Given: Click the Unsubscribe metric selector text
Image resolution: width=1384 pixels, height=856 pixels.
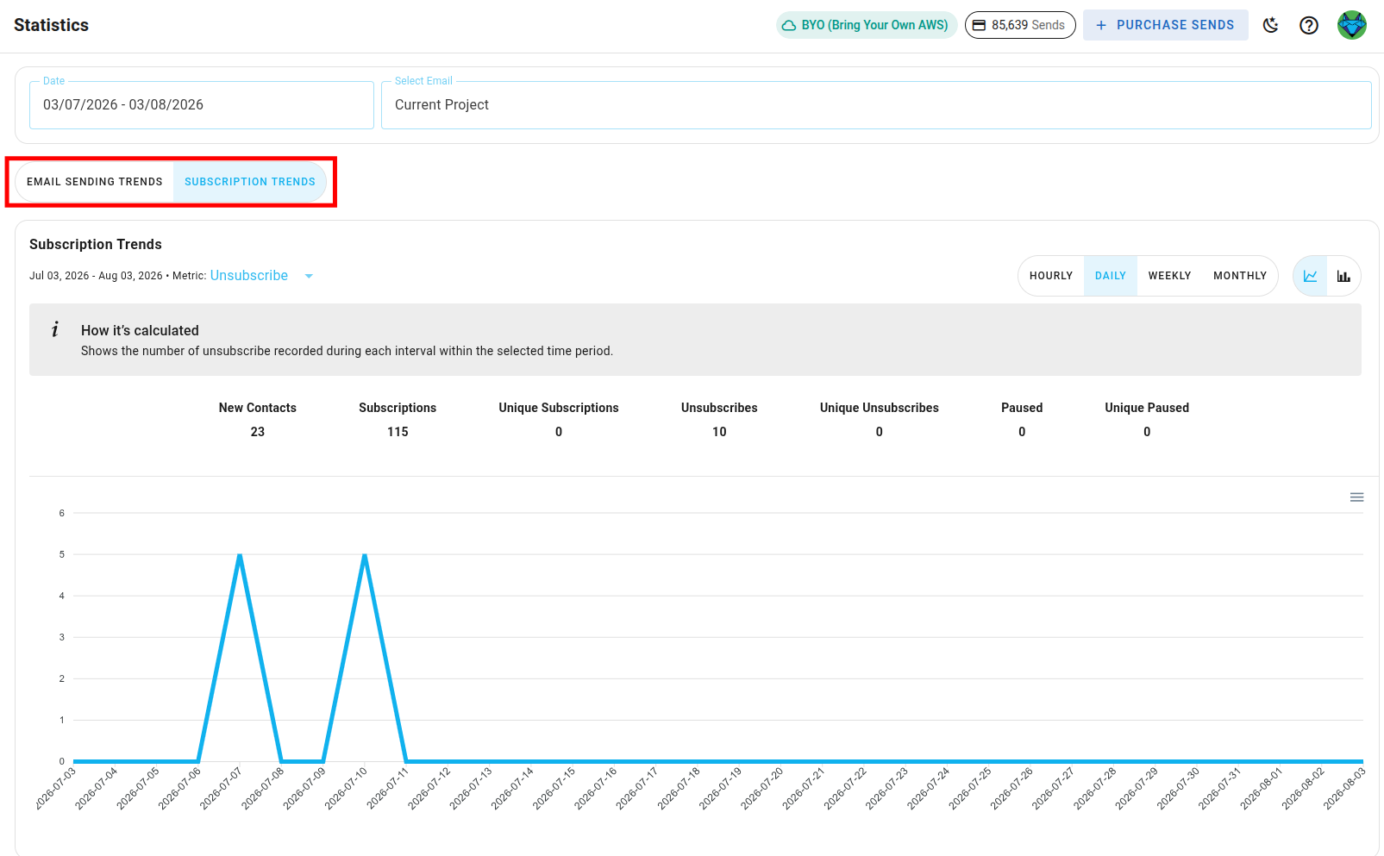Looking at the screenshot, I should point(249,276).
